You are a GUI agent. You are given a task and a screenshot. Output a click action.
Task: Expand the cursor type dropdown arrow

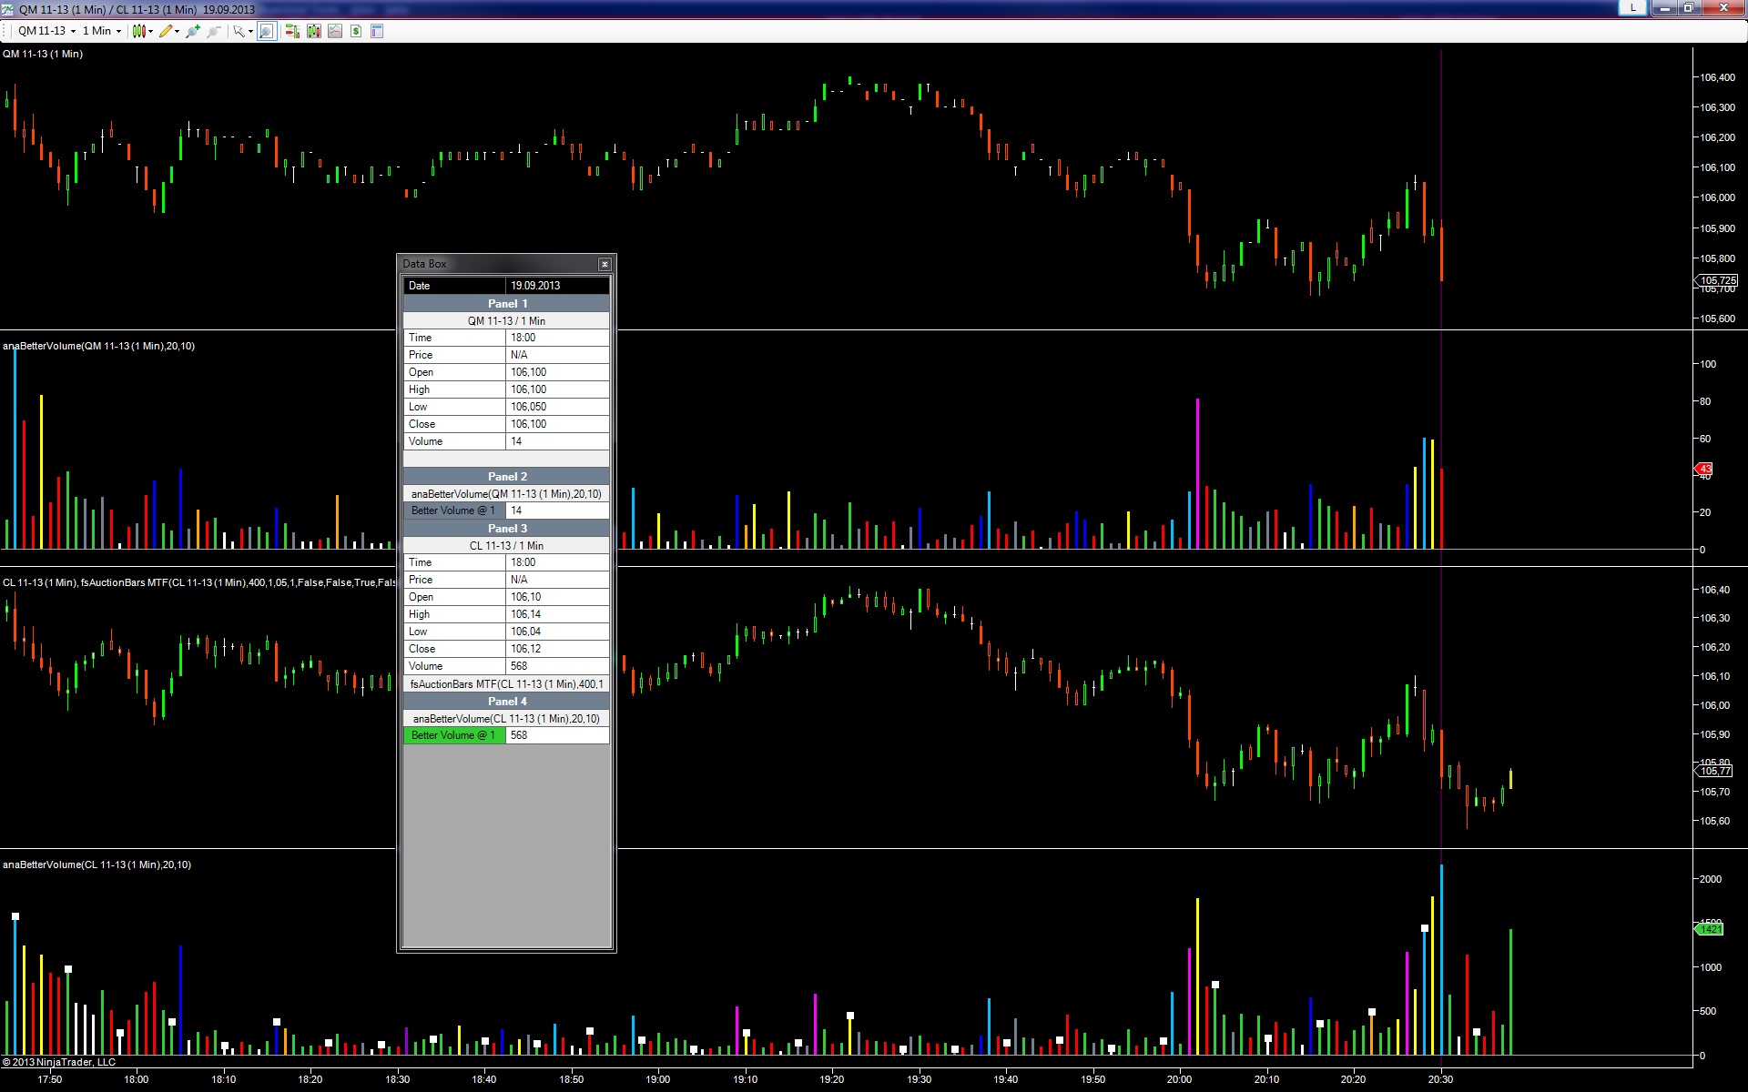point(250,31)
